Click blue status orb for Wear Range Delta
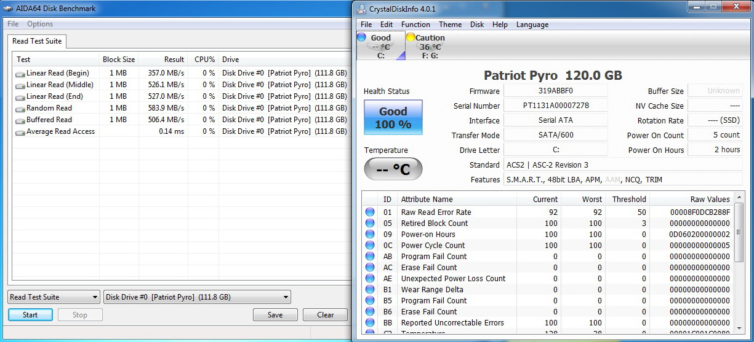Viewport: 754px width, 342px height. 370,290
